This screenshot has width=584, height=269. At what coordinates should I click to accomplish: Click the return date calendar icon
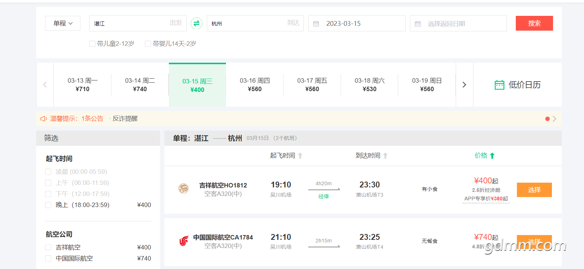[x=418, y=24]
